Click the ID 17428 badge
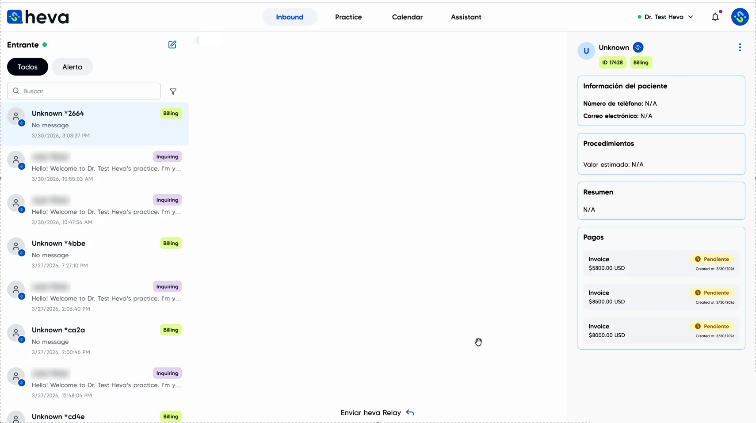The height and width of the screenshot is (423, 756). (612, 62)
